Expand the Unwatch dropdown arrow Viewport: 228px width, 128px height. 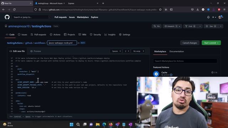click(180, 26)
